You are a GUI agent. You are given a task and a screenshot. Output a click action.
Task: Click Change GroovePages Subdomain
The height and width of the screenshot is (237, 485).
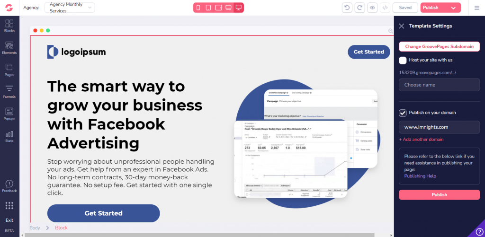pos(439,47)
